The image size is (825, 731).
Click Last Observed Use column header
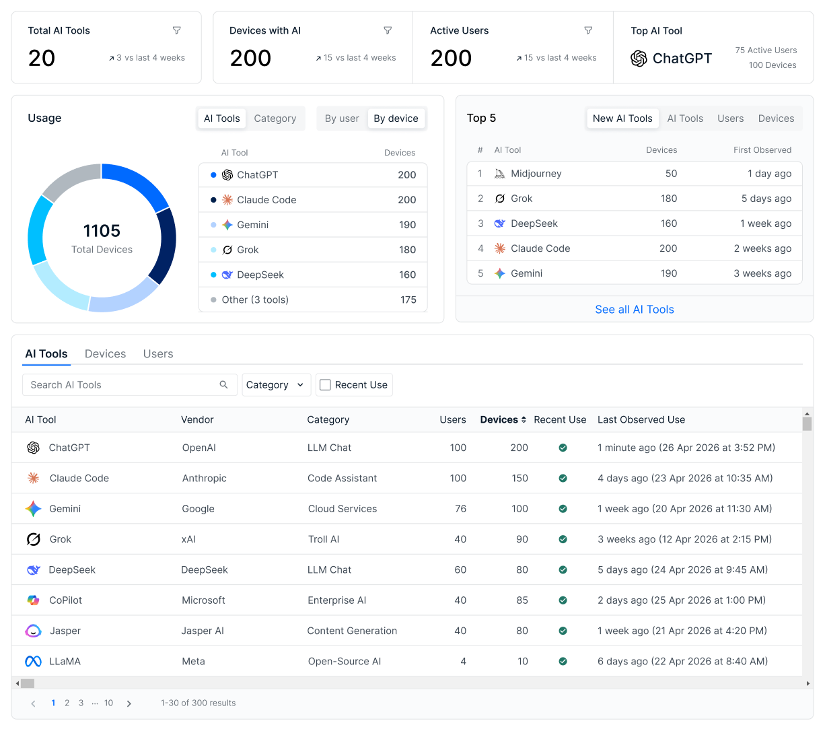tap(641, 419)
